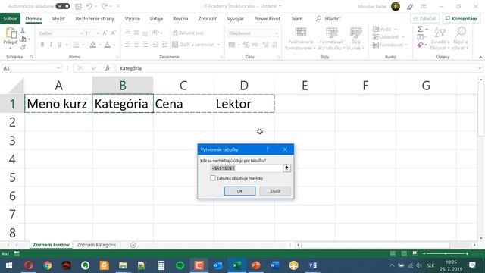Click the AutoSum sigma icon
Image resolution: width=485 pixels, height=273 pixels.
420,29
